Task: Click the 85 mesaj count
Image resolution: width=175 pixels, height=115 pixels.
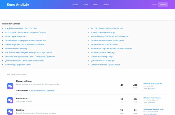Action: 135,99
